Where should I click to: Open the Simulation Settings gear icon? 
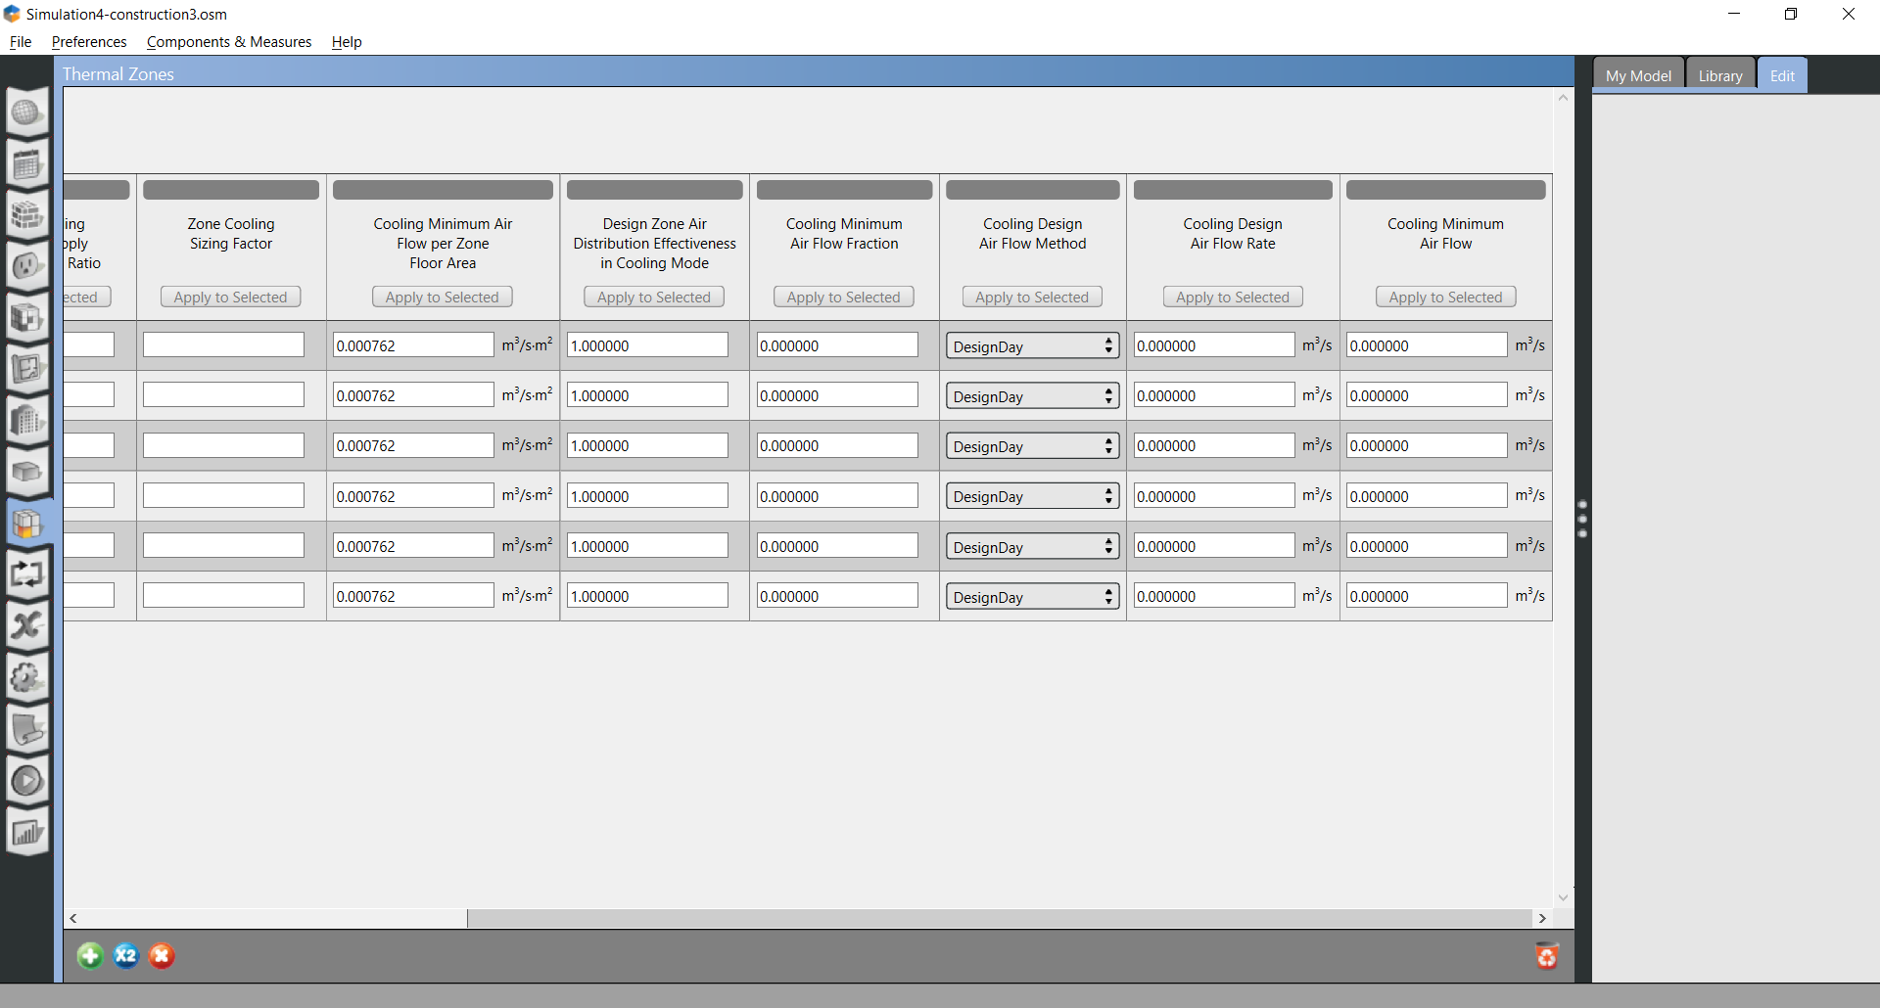[27, 677]
